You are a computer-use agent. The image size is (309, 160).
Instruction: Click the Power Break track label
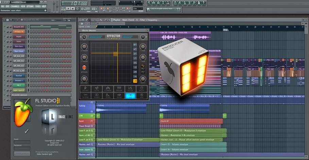(x=87, y=126)
